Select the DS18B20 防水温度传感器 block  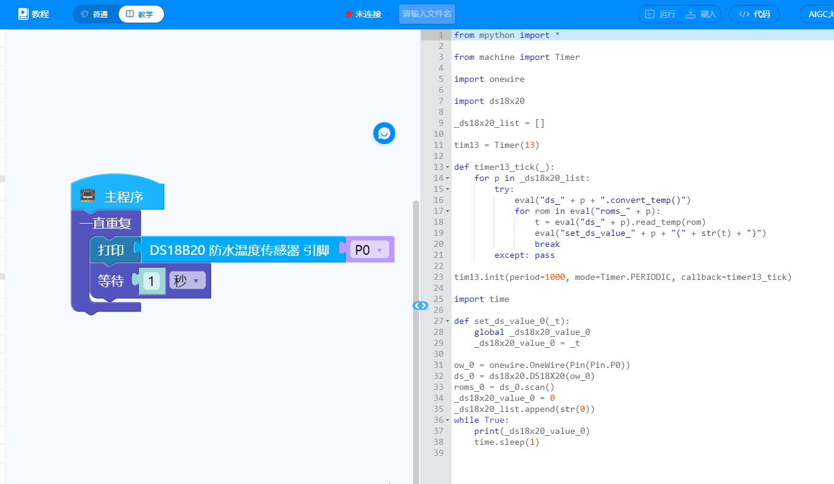pyautogui.click(x=240, y=249)
